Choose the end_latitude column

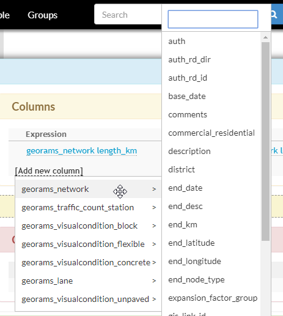click(191, 243)
